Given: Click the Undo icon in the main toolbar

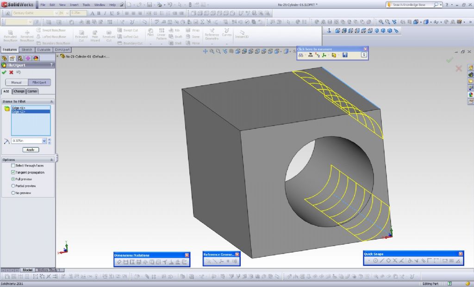Looking at the screenshot, I should [x=169, y=5].
